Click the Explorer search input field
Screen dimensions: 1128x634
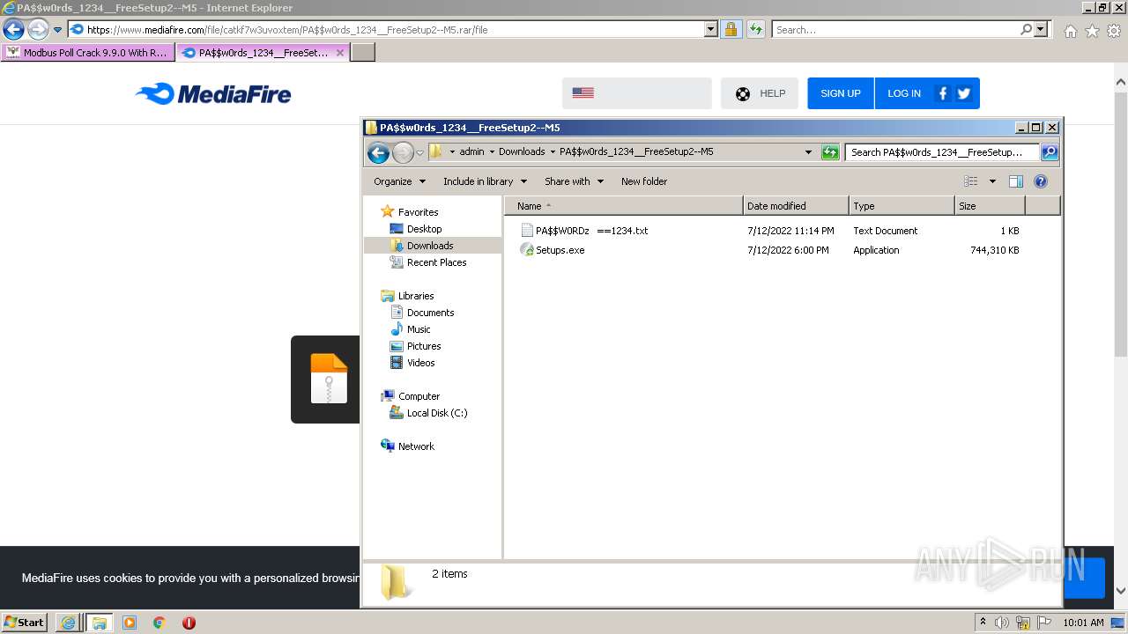942,152
